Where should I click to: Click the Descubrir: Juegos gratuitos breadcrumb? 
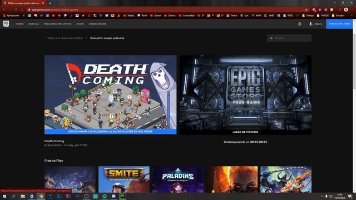(x=107, y=38)
